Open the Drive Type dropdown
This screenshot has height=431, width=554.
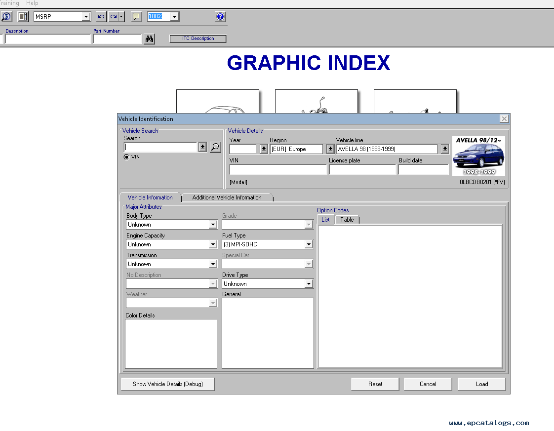pyautogui.click(x=309, y=284)
